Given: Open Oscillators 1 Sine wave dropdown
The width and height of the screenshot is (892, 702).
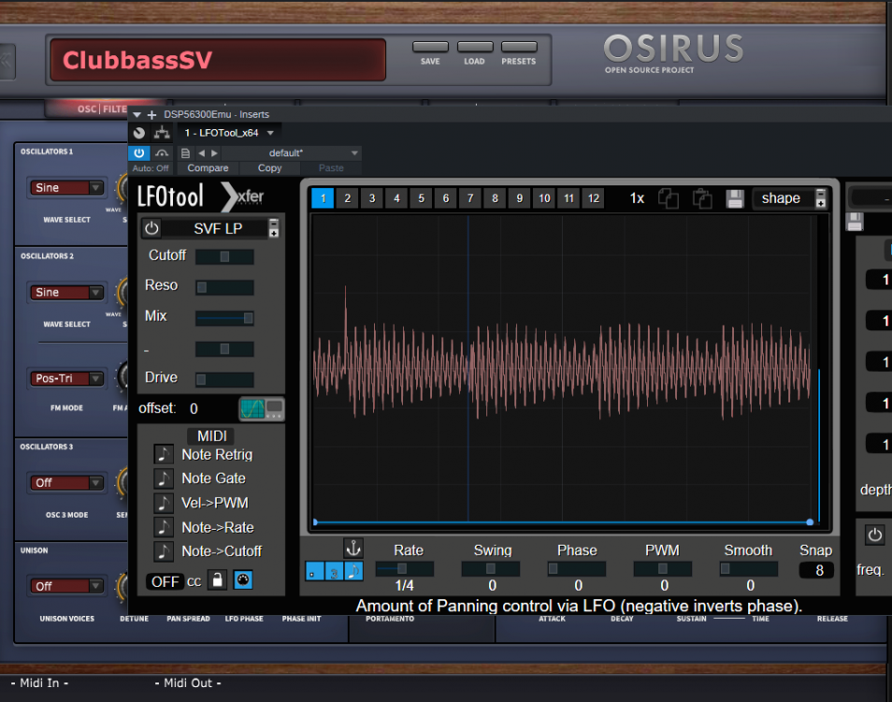Looking at the screenshot, I should [x=66, y=187].
